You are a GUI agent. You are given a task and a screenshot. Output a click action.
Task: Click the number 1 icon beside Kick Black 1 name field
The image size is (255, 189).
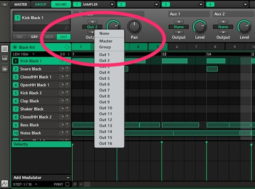click(17, 18)
